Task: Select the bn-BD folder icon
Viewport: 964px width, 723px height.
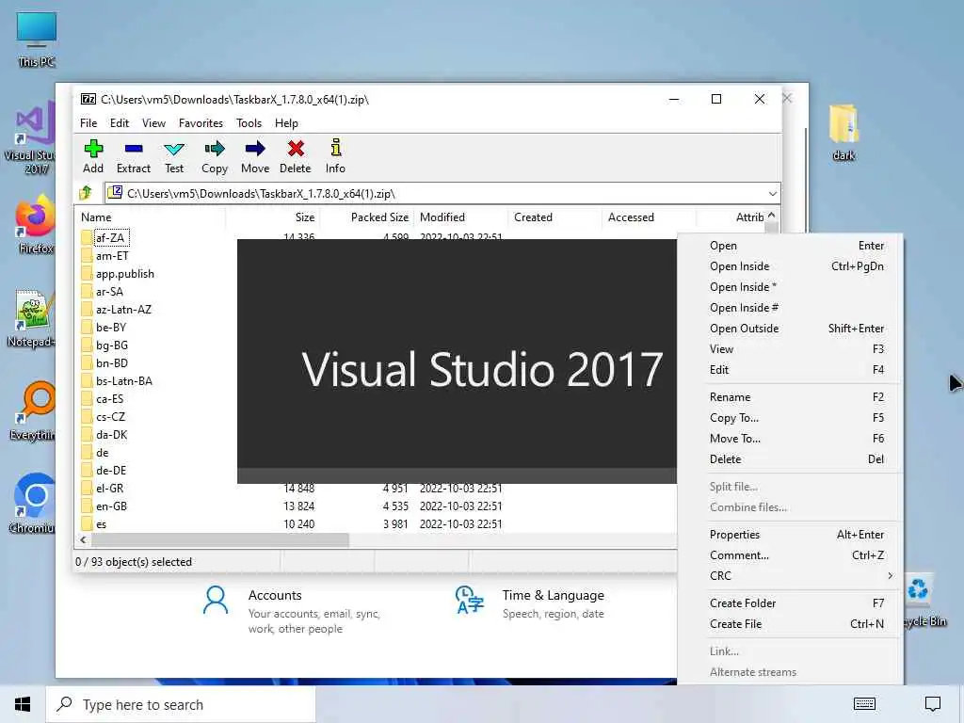Action: click(87, 362)
